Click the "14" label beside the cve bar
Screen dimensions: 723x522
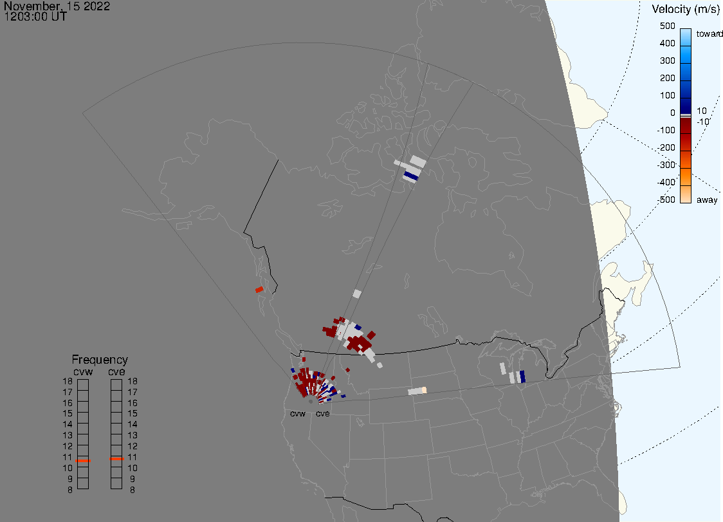pos(133,424)
